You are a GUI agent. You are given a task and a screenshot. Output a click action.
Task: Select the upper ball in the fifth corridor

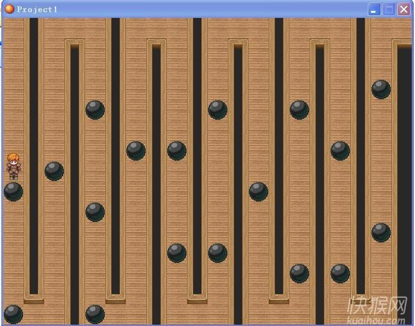coord(177,151)
